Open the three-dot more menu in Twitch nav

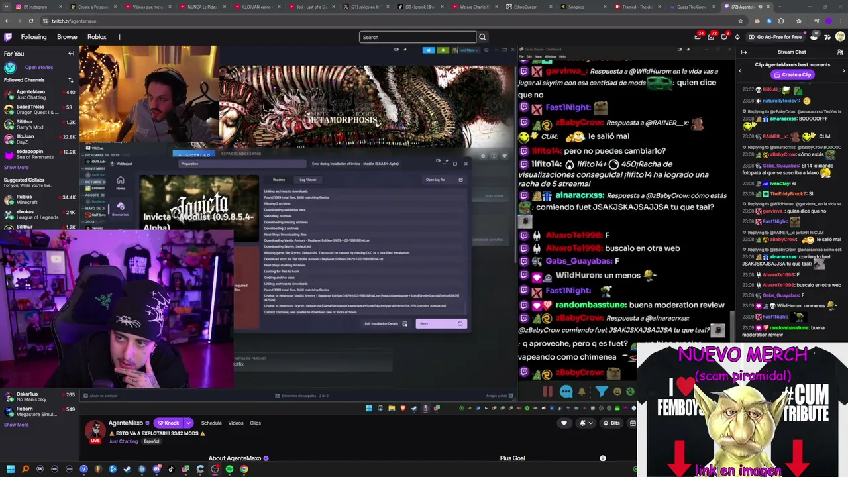[119, 37]
